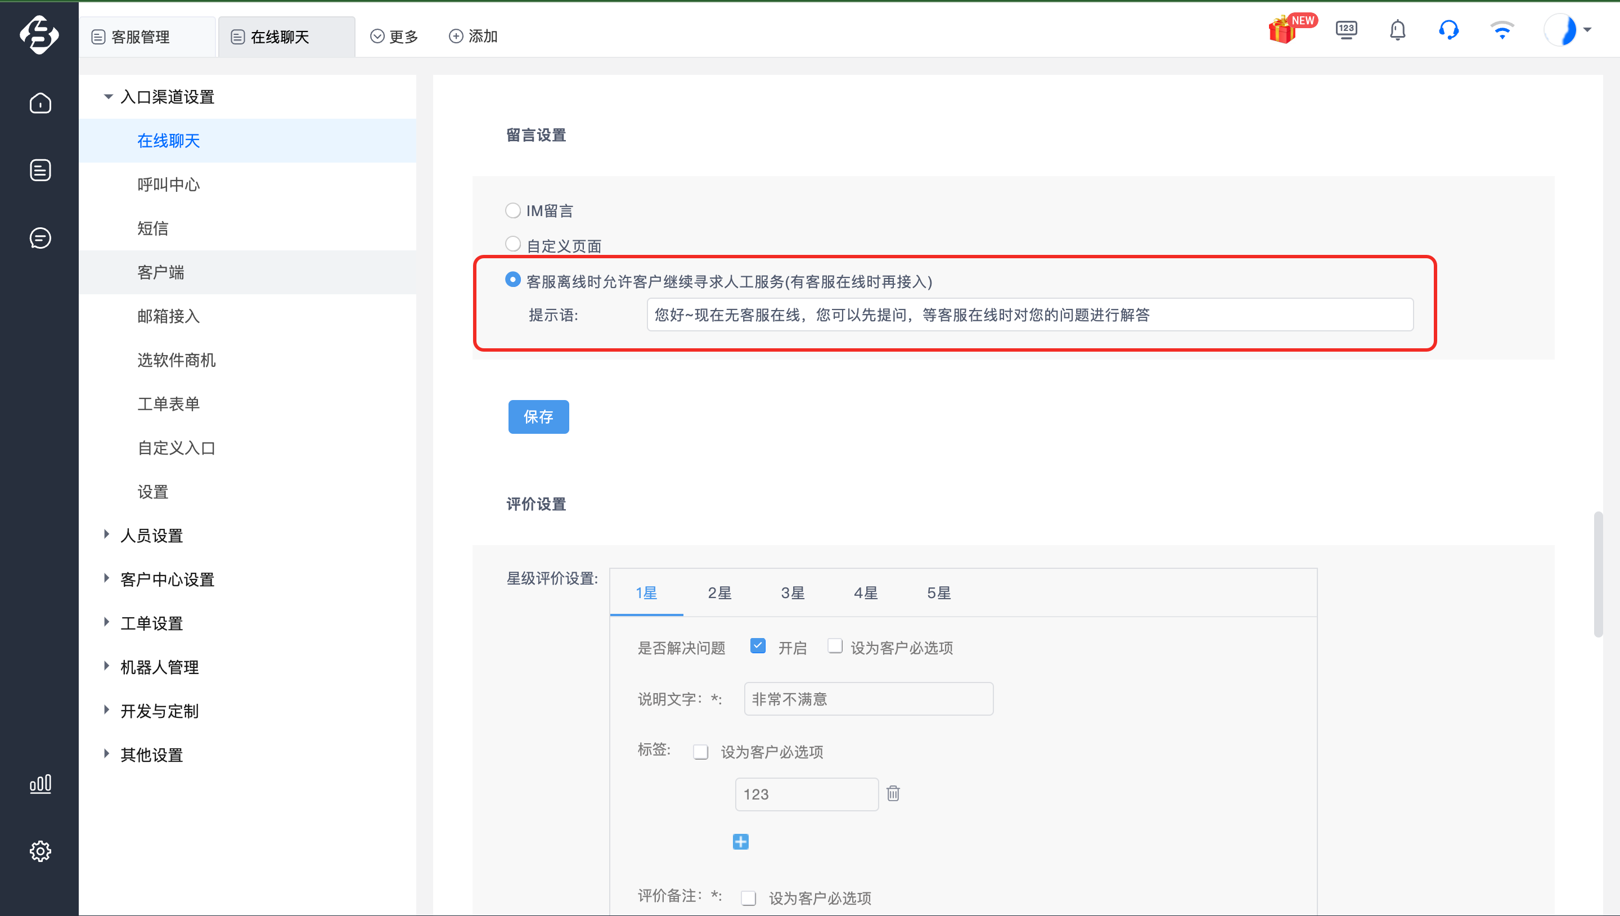Select 客服离线时允许客户继续寻求人工服务 radio option
The width and height of the screenshot is (1620, 916).
click(x=513, y=279)
